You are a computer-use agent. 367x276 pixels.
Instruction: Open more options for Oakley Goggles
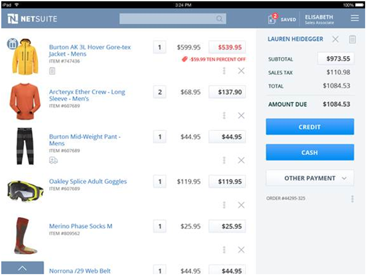point(224,205)
